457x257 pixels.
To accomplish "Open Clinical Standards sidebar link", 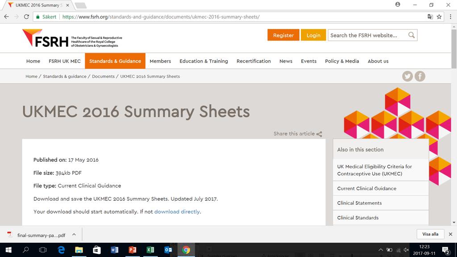I will [381, 218].
